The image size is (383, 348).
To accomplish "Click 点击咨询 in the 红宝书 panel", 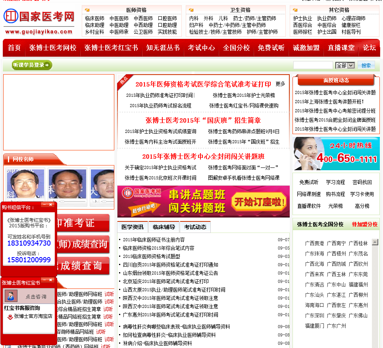I will coord(36,296).
